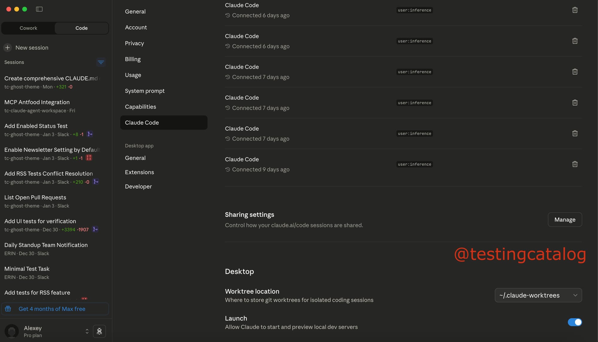The width and height of the screenshot is (598, 342).
Task: Click the plus icon for New session
Action: (x=7, y=48)
